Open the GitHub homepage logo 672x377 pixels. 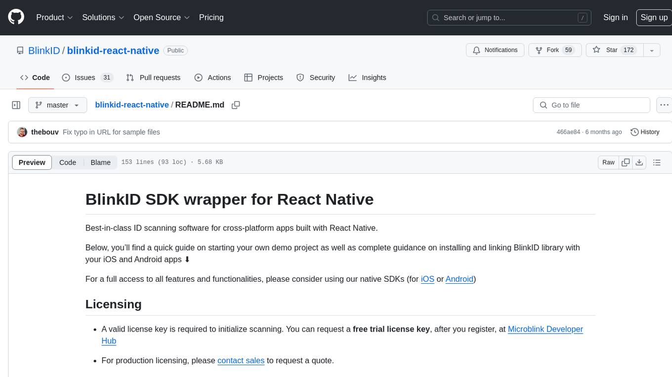[x=16, y=17]
